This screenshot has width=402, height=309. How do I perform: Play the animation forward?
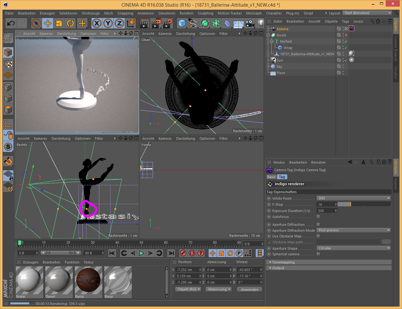142,253
